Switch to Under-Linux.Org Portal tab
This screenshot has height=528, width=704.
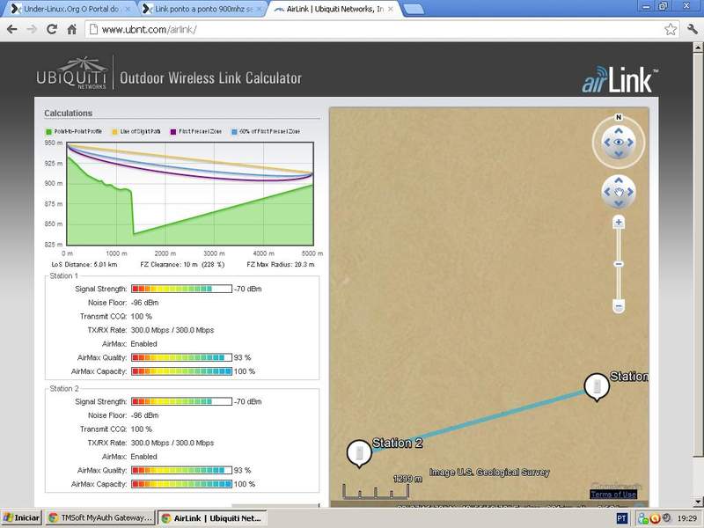[71, 9]
